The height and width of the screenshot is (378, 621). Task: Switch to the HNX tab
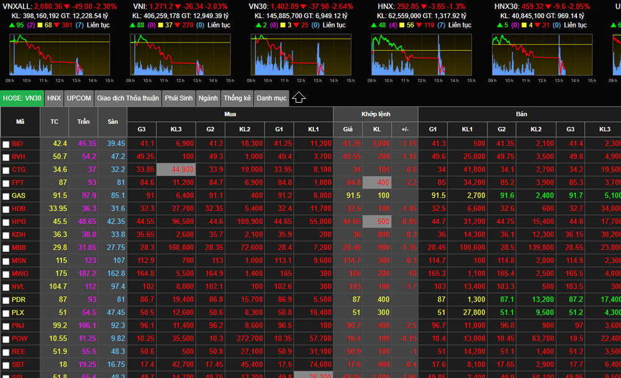(54, 98)
